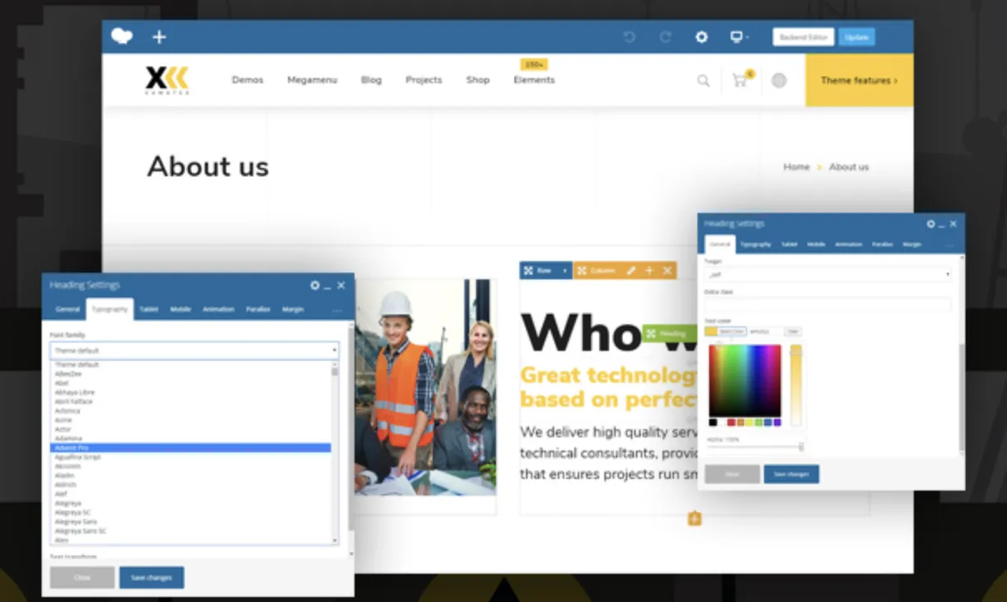Click the Column move handle icon
The width and height of the screenshot is (1007, 602).
[x=582, y=271]
